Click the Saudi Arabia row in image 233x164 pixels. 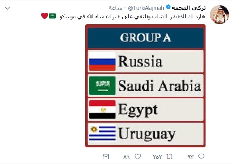tap(145, 86)
